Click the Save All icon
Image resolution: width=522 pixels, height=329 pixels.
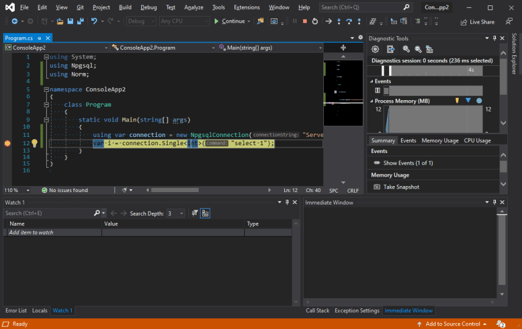click(81, 21)
